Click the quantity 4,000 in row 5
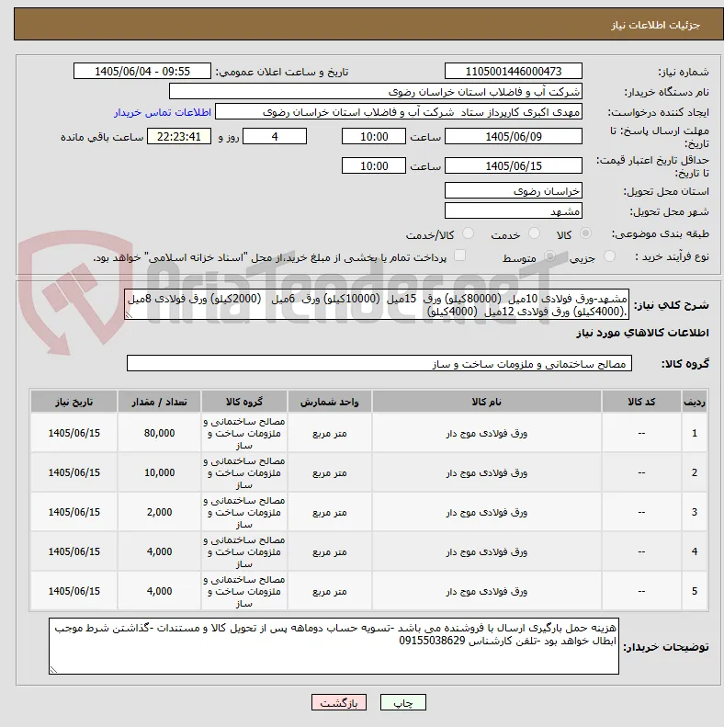The image size is (724, 727). pos(159,591)
